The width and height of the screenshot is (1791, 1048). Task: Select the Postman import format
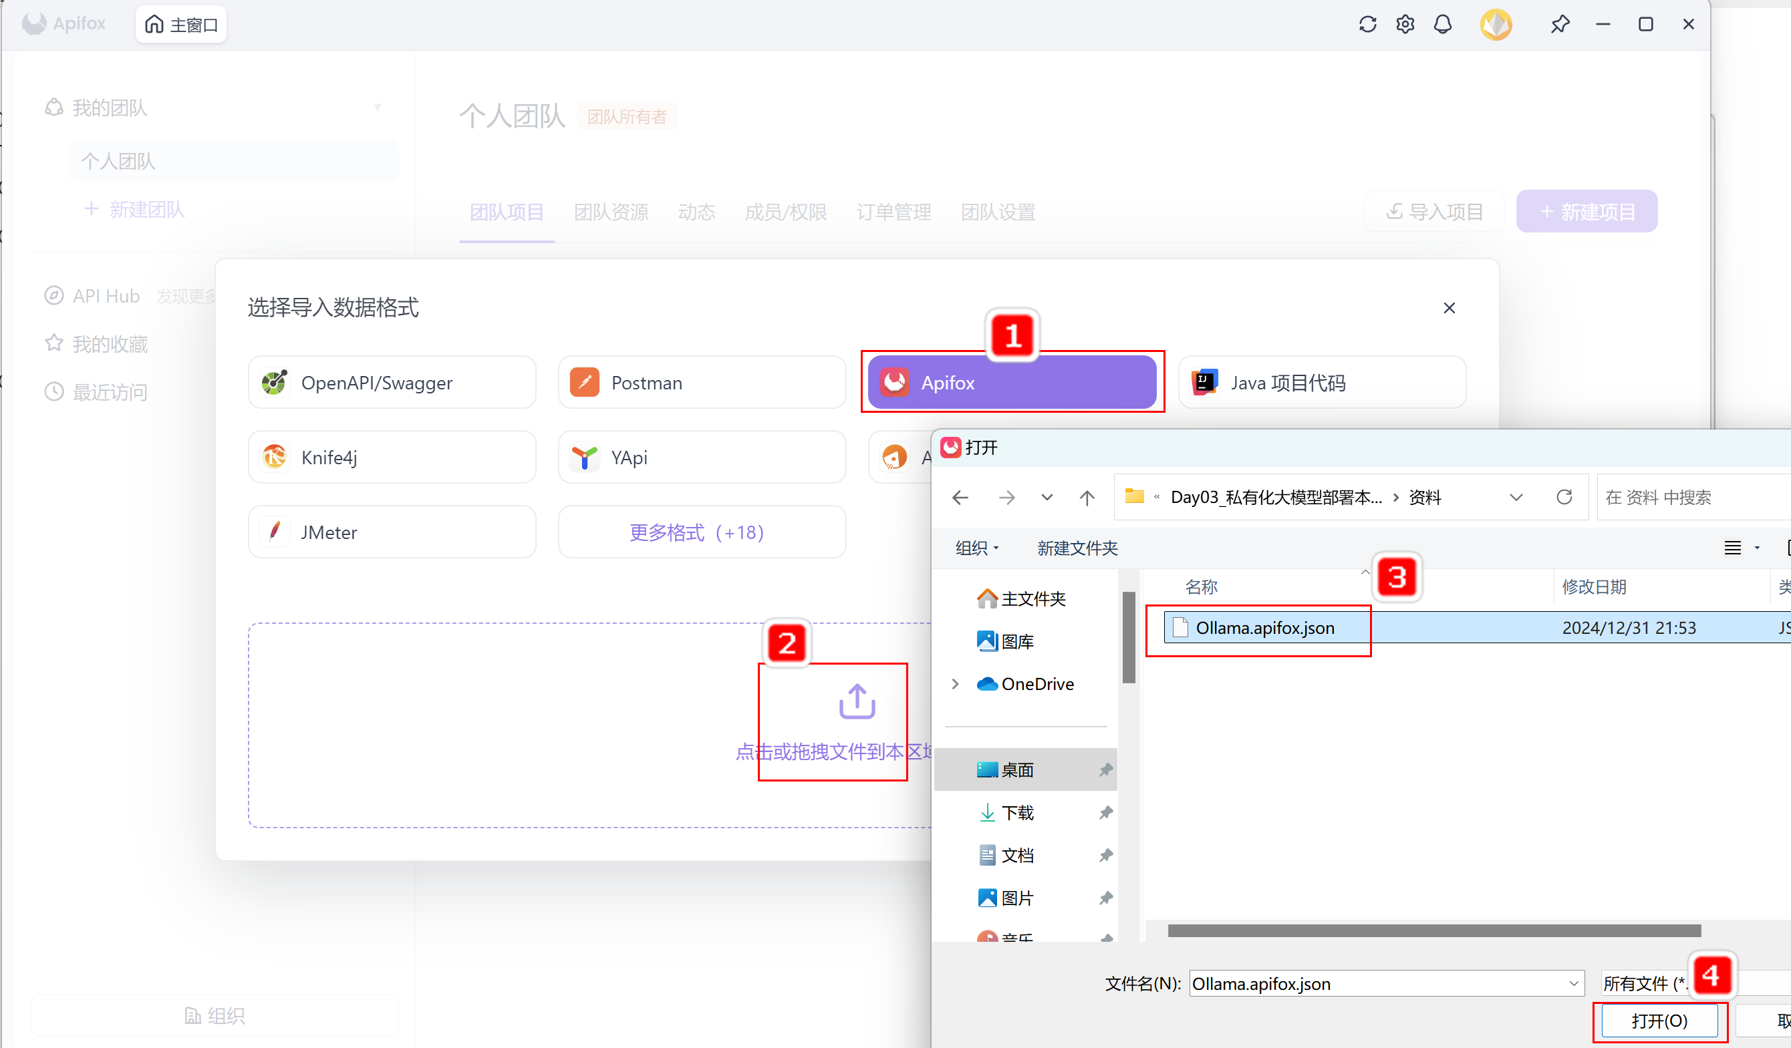702,382
